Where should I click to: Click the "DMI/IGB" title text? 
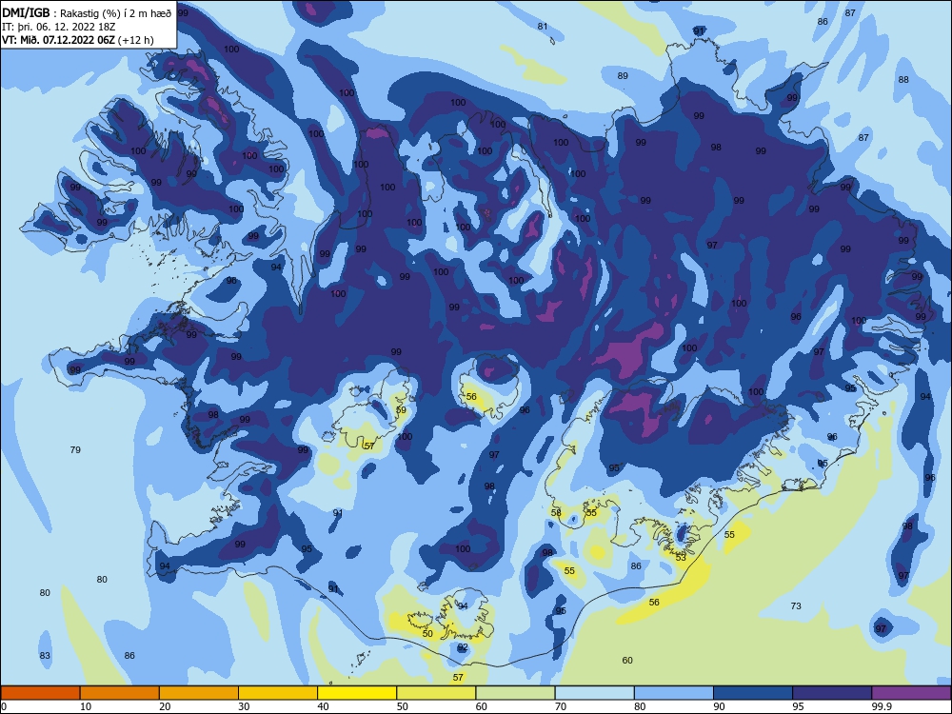click(x=26, y=12)
